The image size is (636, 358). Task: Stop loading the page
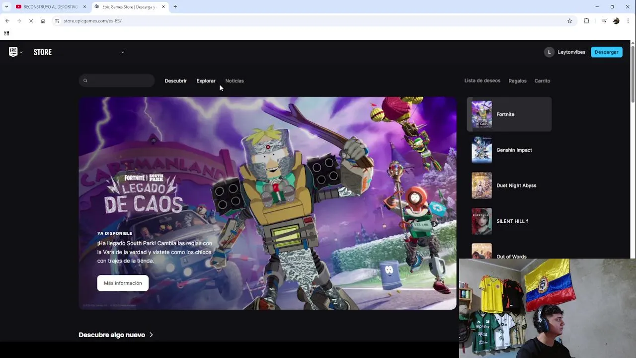click(x=31, y=21)
